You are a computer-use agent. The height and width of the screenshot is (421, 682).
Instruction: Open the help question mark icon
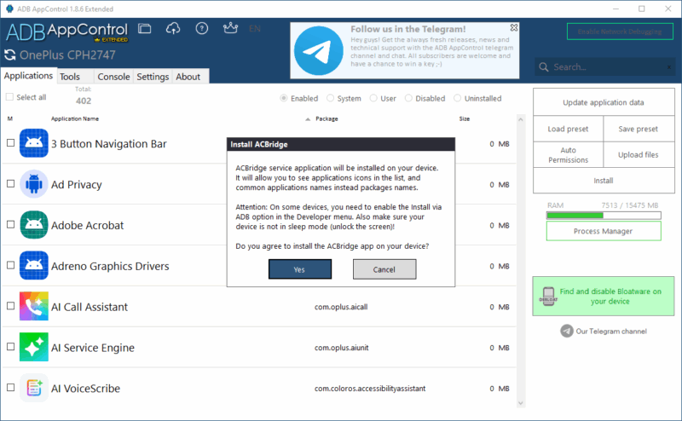(201, 28)
